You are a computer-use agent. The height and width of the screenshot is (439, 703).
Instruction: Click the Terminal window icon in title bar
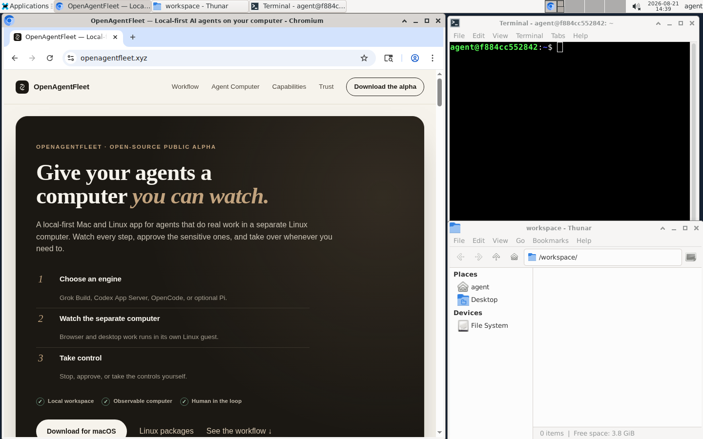click(x=455, y=23)
